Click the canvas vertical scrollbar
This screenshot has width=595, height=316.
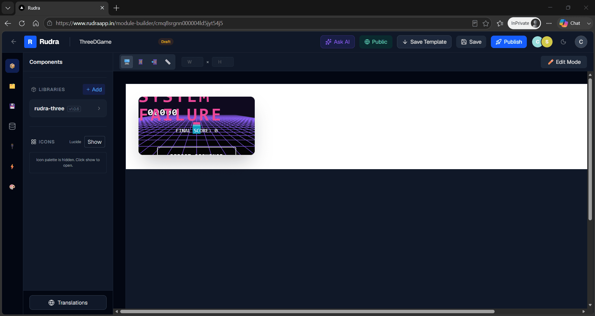590,149
